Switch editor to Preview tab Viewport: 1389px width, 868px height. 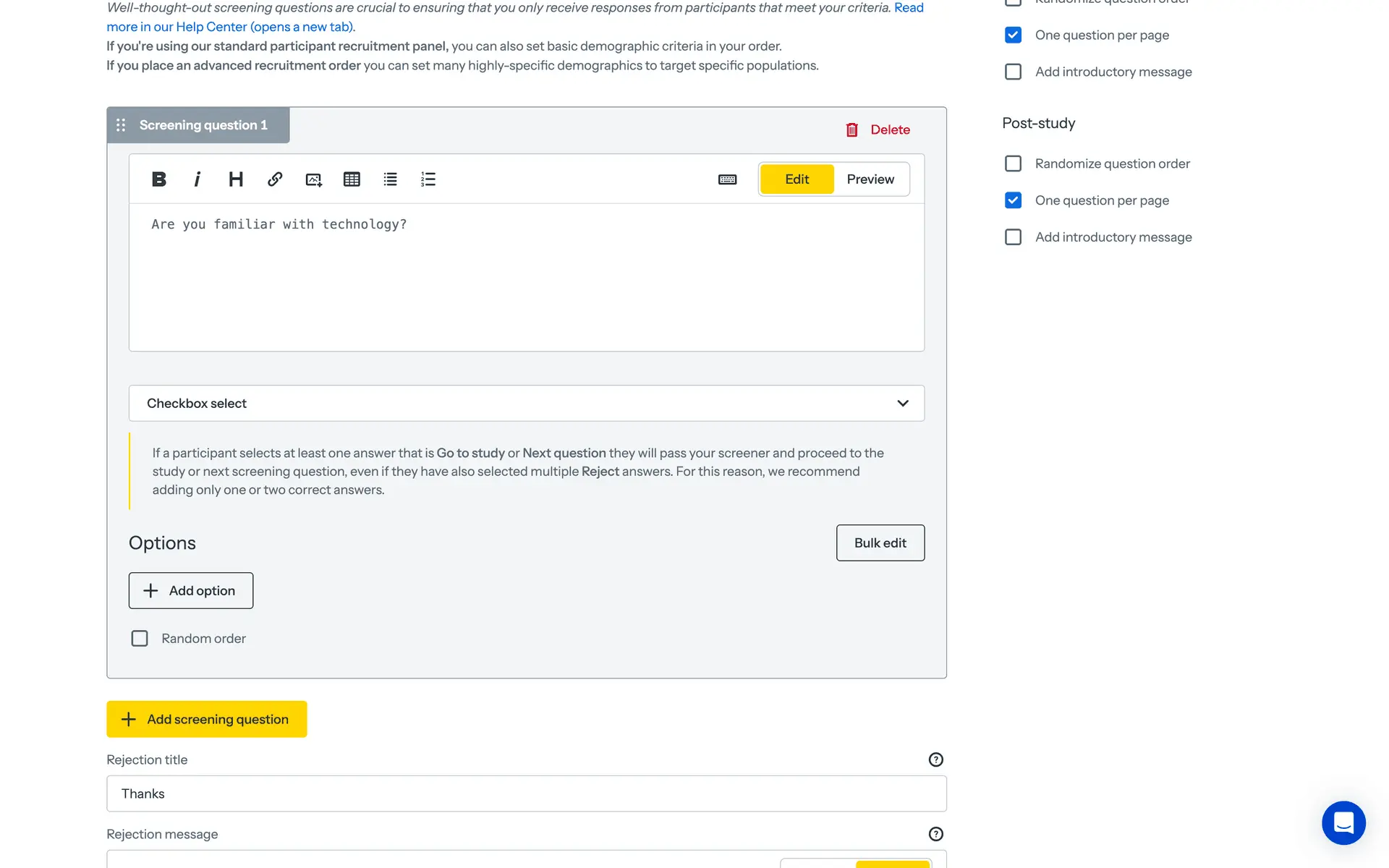[870, 179]
